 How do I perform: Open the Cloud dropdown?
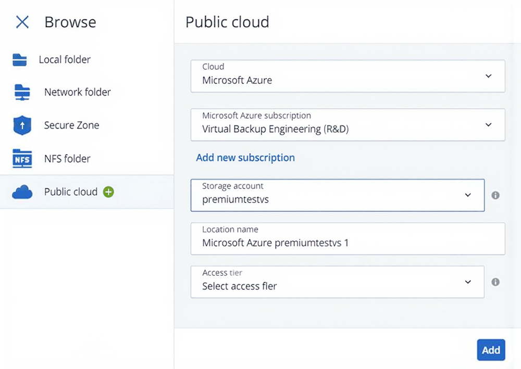click(489, 76)
